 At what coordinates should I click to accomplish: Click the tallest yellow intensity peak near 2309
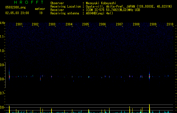pyautogui.click(x=149, y=108)
